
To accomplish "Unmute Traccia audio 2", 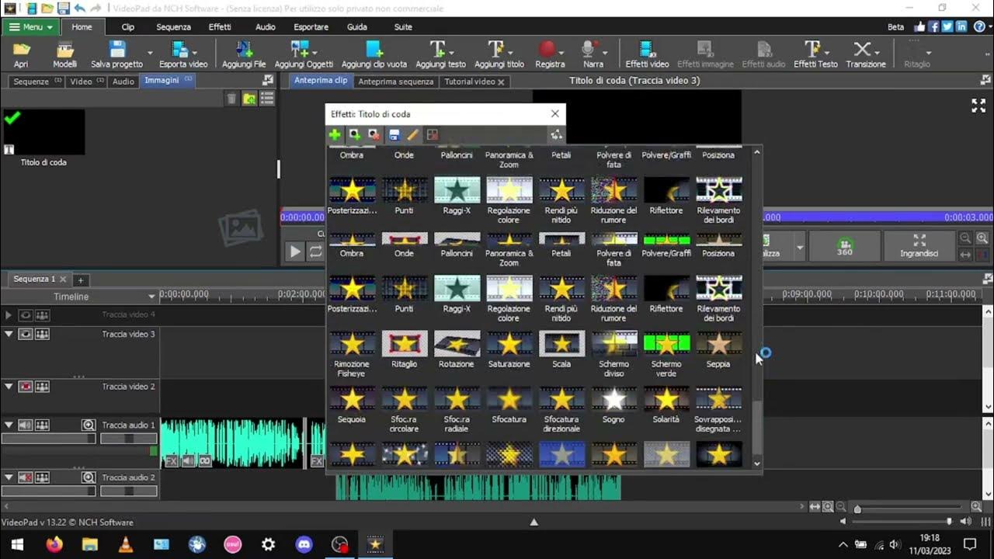I will 26,477.
